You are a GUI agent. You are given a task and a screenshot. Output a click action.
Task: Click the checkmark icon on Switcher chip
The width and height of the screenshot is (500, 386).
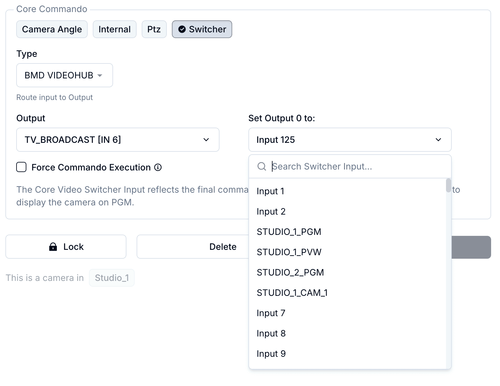tap(182, 29)
